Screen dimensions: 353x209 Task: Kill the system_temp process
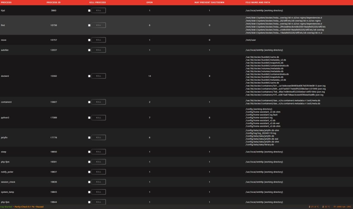point(98,192)
